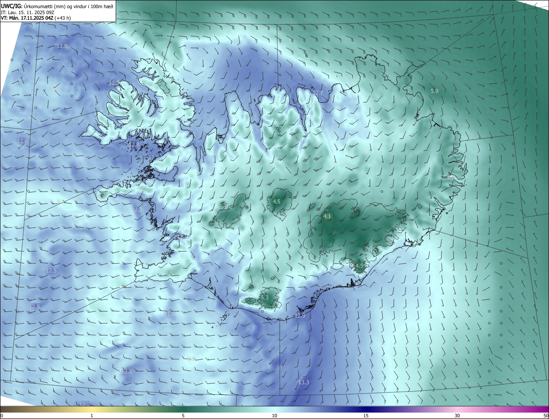The height and width of the screenshot is (419, 549).
Task: Select the 12.5 value label
Action: 51,270
